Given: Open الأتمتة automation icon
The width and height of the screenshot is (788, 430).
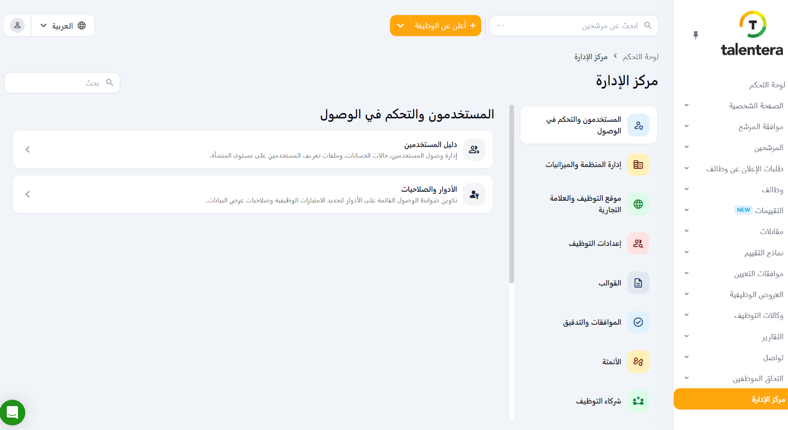Looking at the screenshot, I should pos(638,362).
